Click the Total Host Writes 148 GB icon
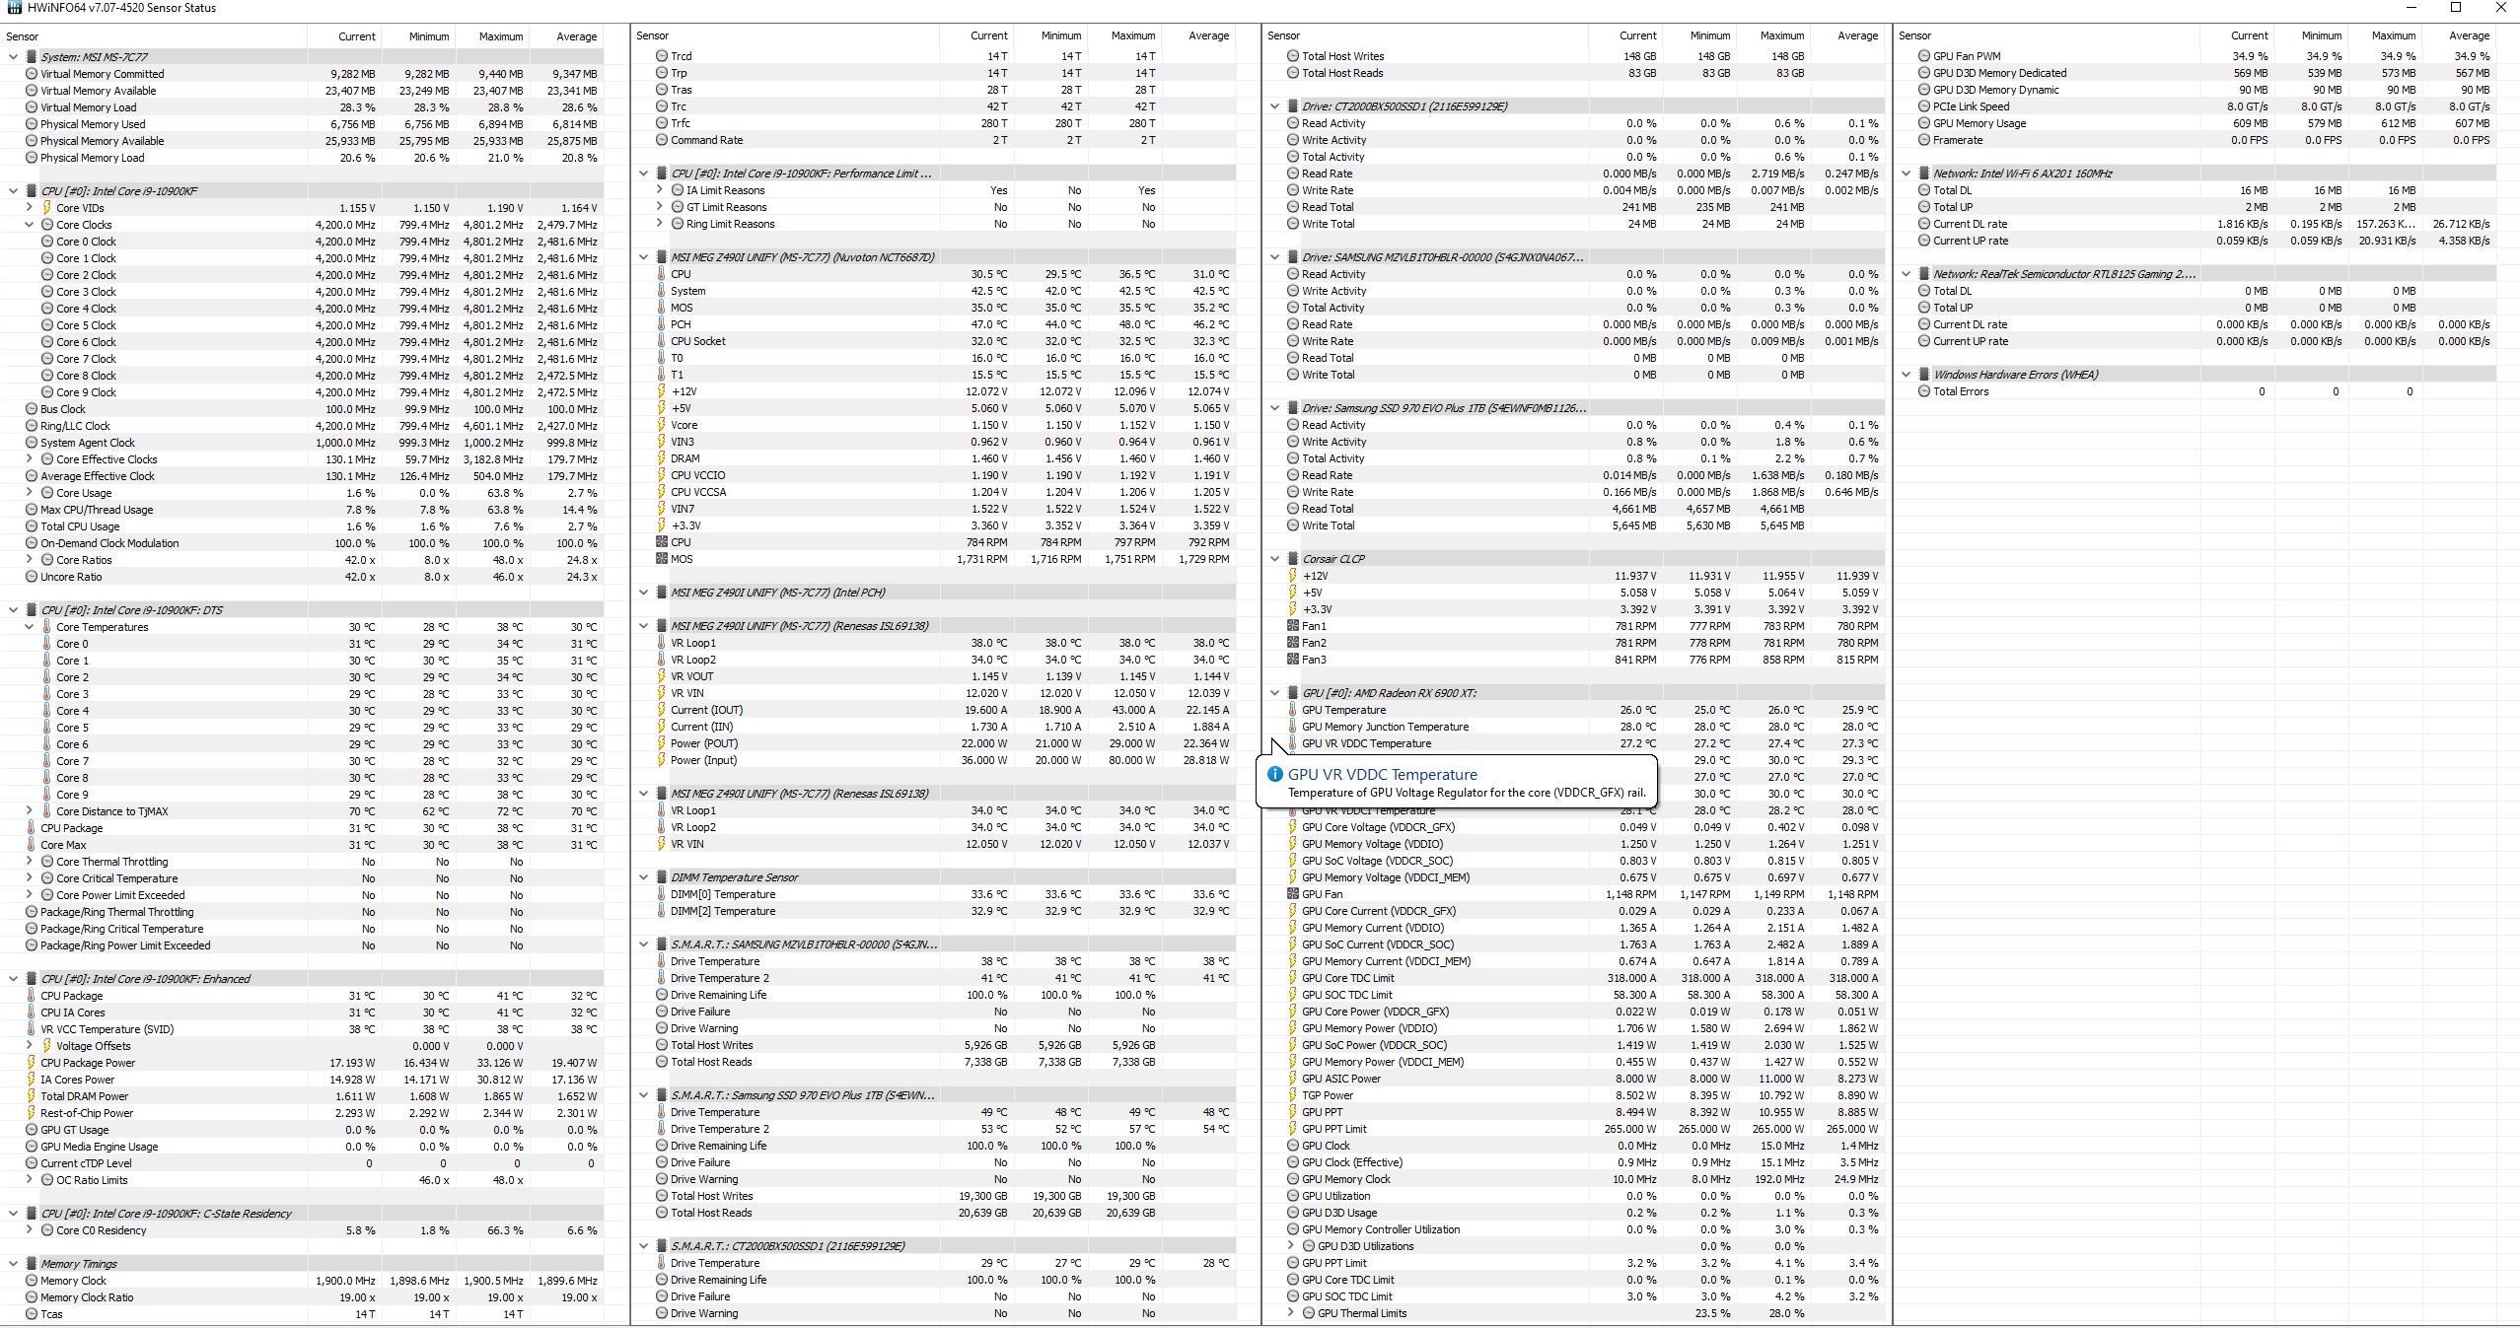Viewport: 2520px width, 1328px height. pos(1293,56)
